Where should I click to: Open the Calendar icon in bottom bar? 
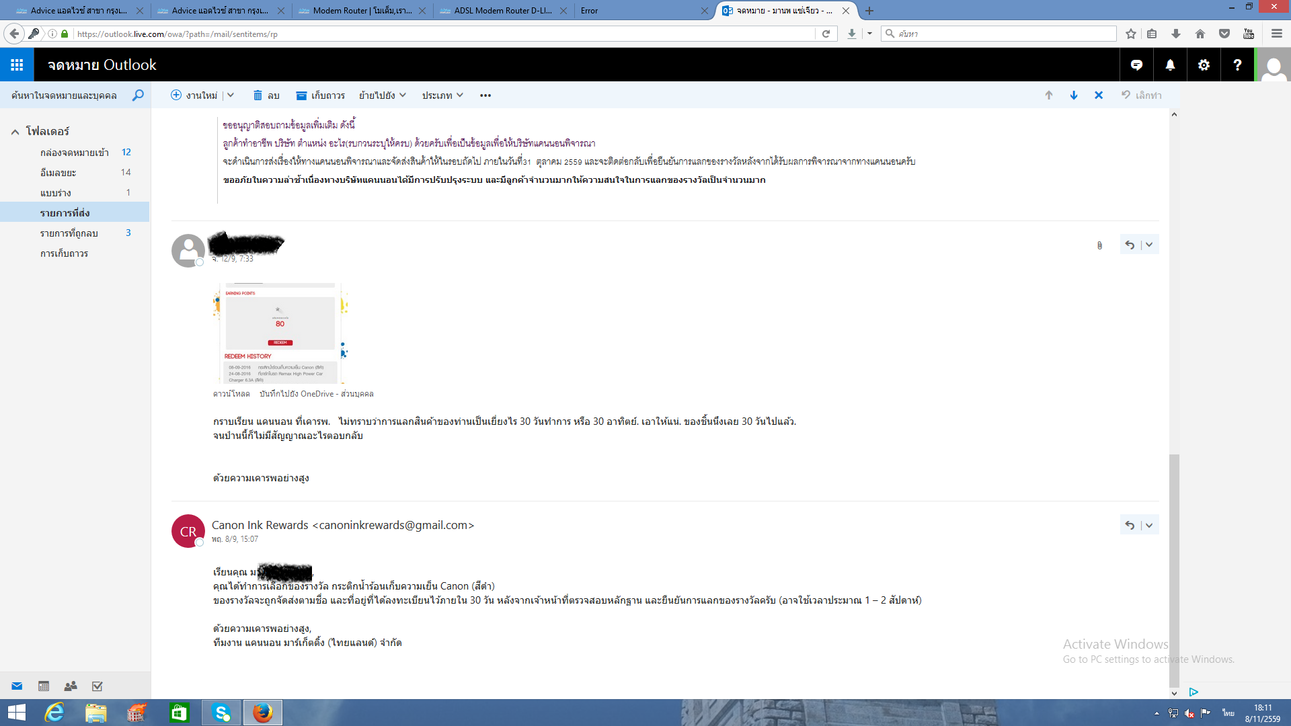44,686
